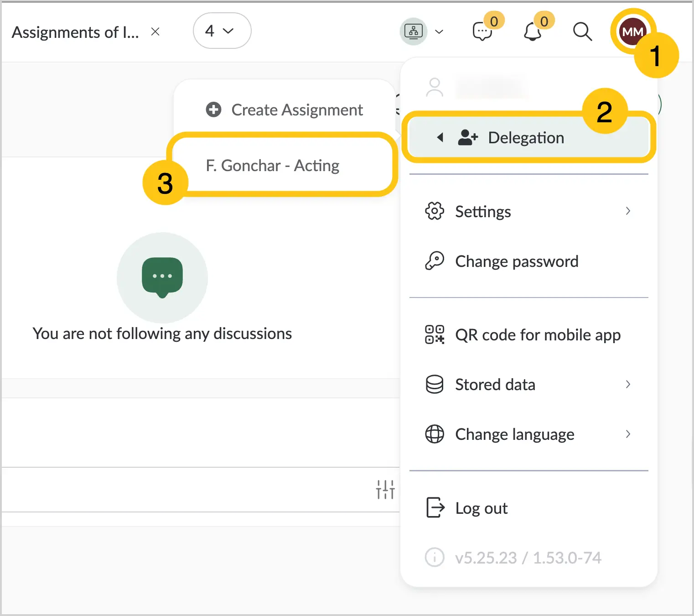Click the Settings gear icon
The height and width of the screenshot is (616, 694).
[x=435, y=211]
